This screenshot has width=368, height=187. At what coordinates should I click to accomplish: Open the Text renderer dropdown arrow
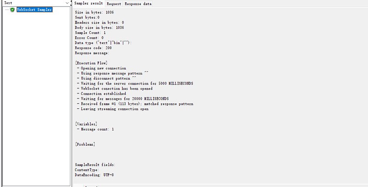click(67, 3)
